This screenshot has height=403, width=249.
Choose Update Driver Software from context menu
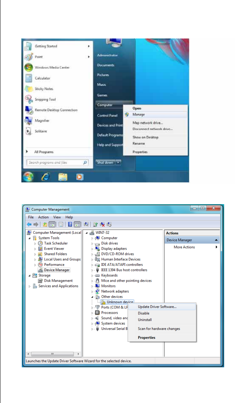[162, 307]
